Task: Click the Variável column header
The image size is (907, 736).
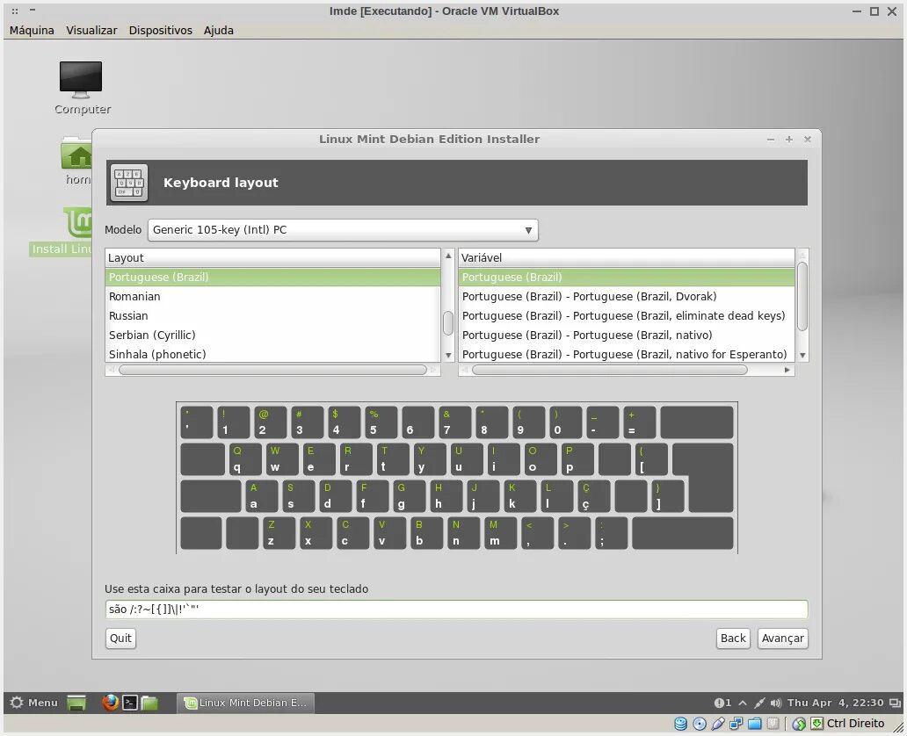Action: 626,258
